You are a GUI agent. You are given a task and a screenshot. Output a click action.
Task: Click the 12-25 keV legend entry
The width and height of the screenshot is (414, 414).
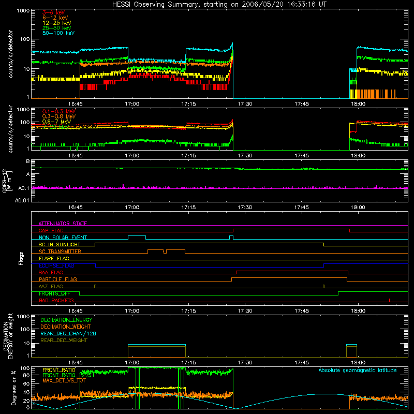click(x=56, y=23)
